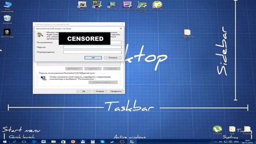Screen dimensions: 256x144
Task: Click the Password input field
Action: 92,47
